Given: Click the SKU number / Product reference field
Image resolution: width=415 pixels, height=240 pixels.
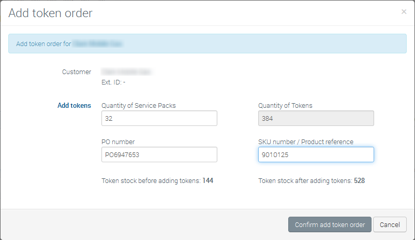Looking at the screenshot, I should point(316,154).
